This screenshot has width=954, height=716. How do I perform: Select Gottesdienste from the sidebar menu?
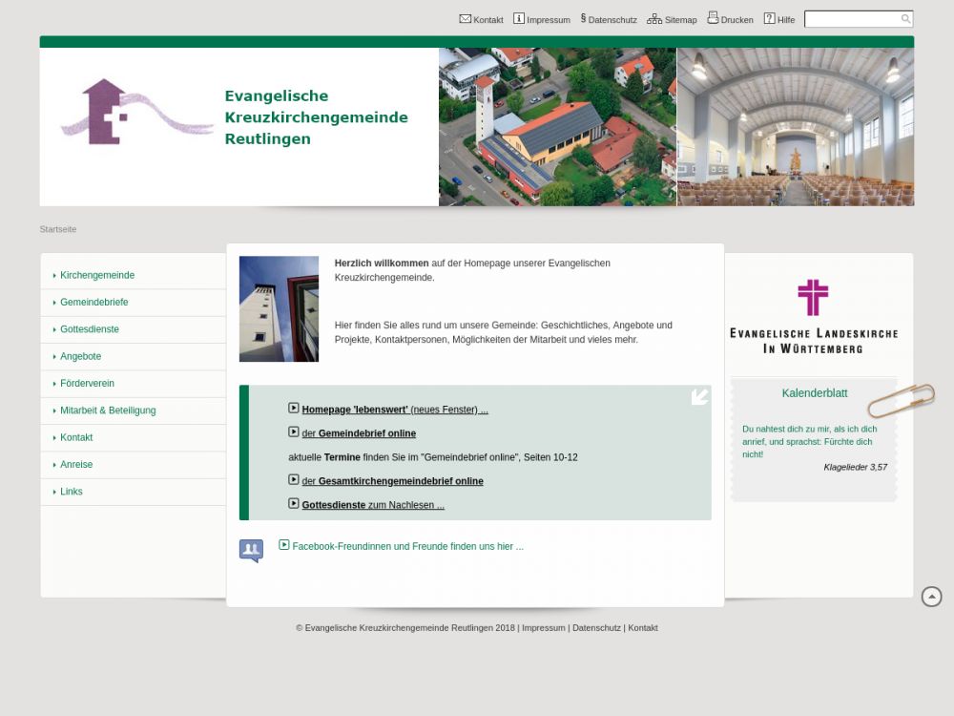point(90,329)
